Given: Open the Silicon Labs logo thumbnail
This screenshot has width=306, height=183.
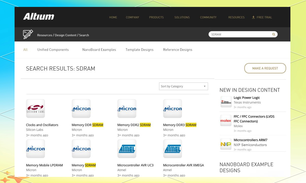Looking at the screenshot, I should click(36, 109).
